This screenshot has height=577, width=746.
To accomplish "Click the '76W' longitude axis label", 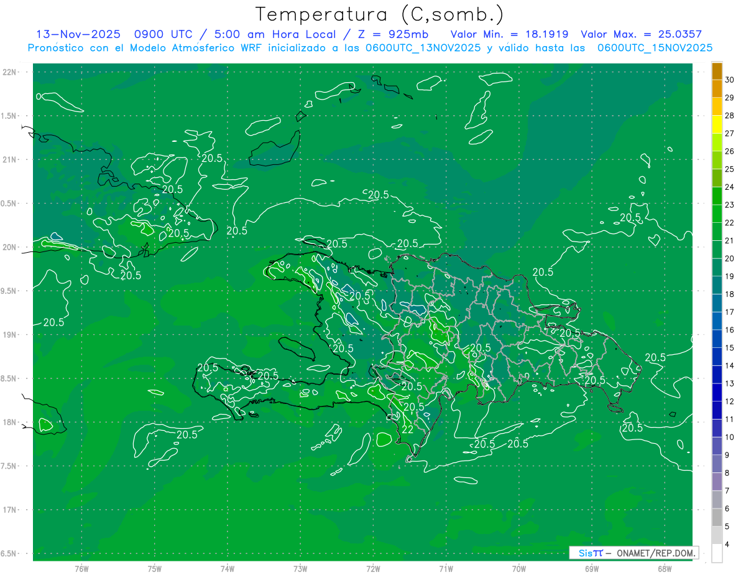I will 81,568.
